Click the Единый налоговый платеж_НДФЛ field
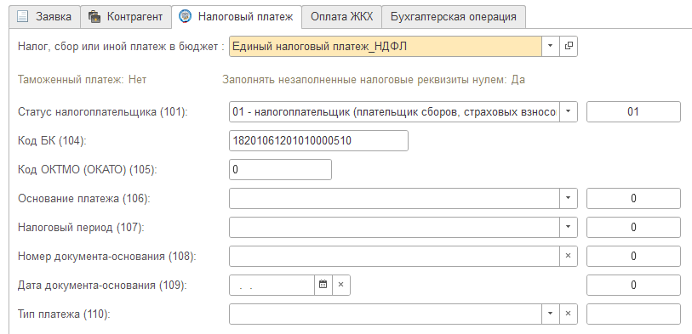 point(385,46)
